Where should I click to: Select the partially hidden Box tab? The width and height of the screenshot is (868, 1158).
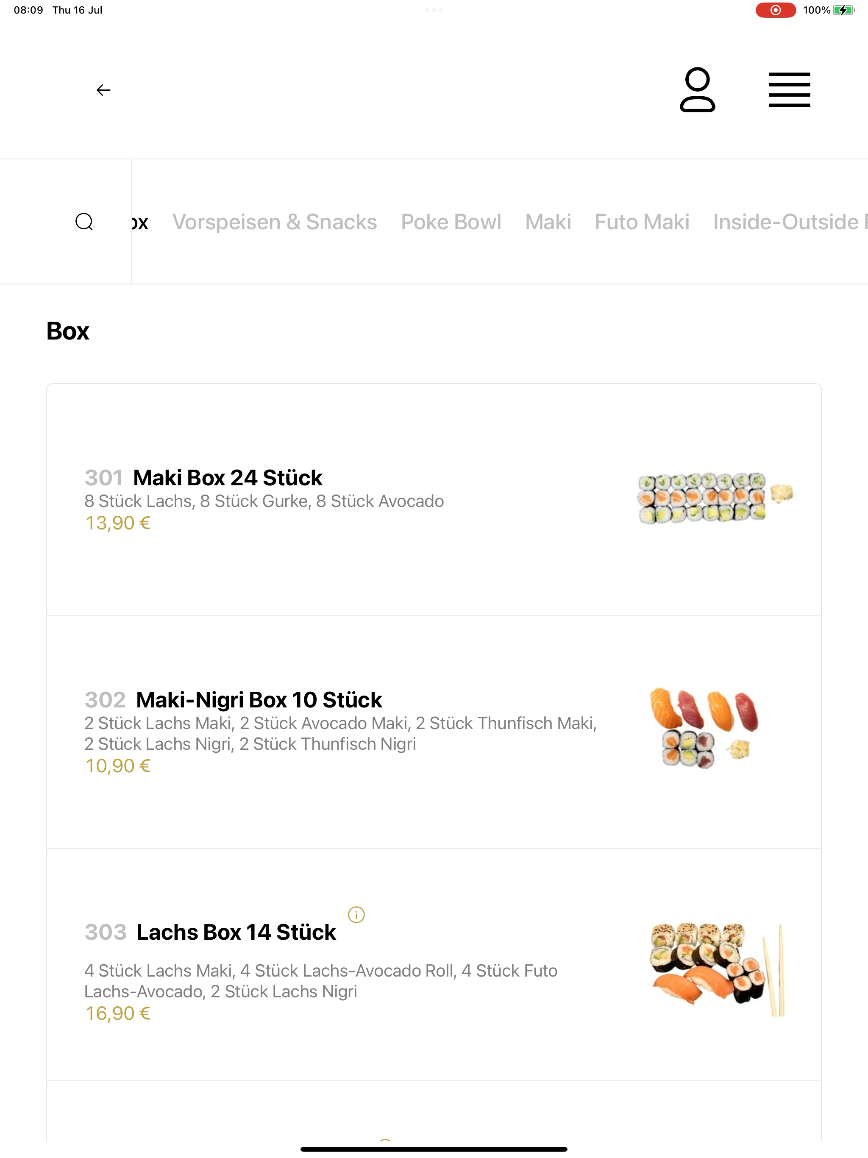click(x=140, y=223)
